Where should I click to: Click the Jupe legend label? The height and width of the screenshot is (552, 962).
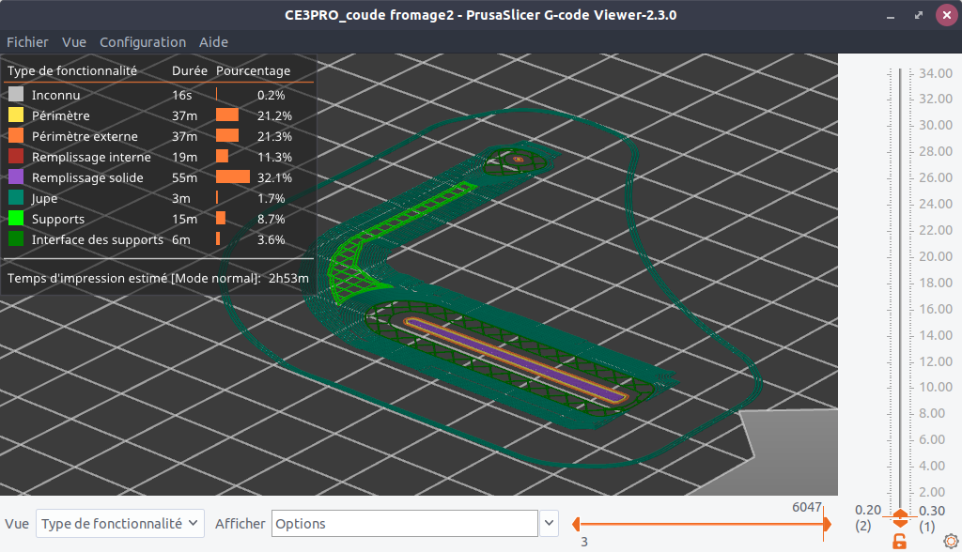click(x=45, y=199)
